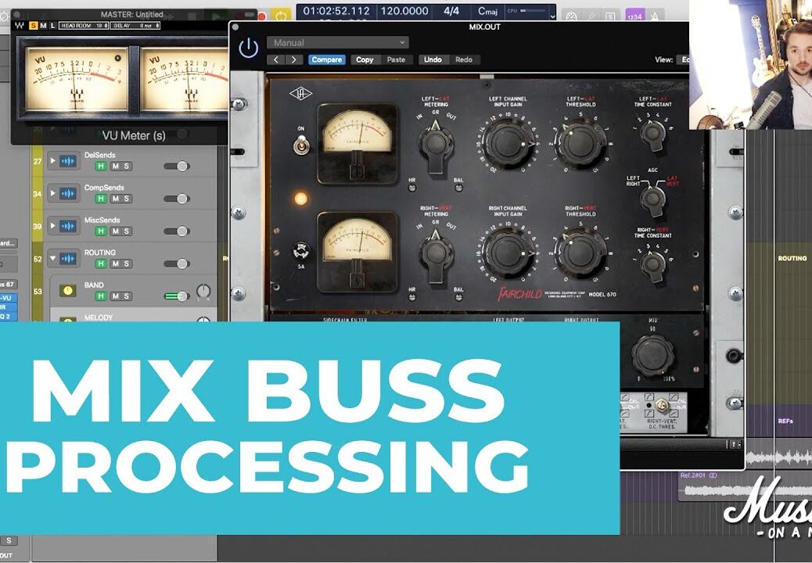This screenshot has width=812, height=563.
Task: Click the Compare button
Action: coord(327,59)
